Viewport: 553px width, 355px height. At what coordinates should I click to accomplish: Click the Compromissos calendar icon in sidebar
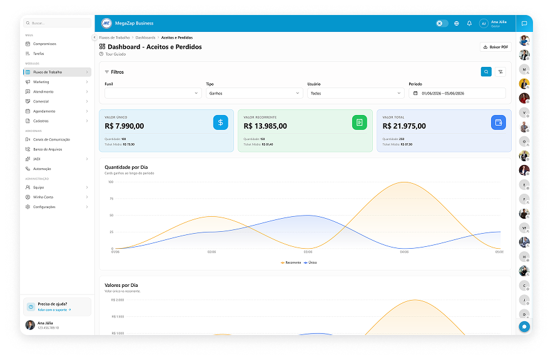pyautogui.click(x=28, y=44)
